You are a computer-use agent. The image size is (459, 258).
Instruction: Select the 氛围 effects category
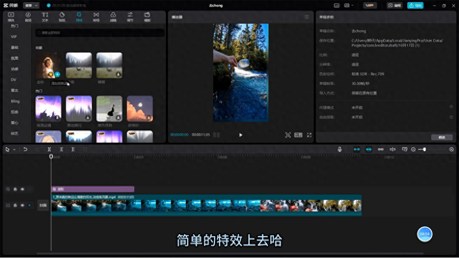(x=14, y=58)
